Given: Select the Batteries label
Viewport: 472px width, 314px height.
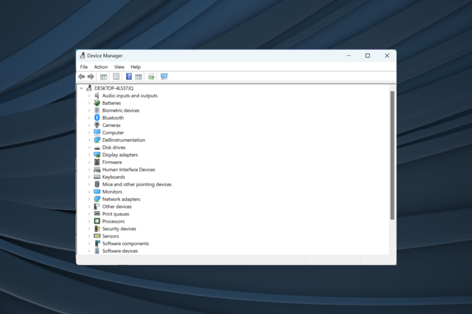Looking at the screenshot, I should pyautogui.click(x=111, y=103).
